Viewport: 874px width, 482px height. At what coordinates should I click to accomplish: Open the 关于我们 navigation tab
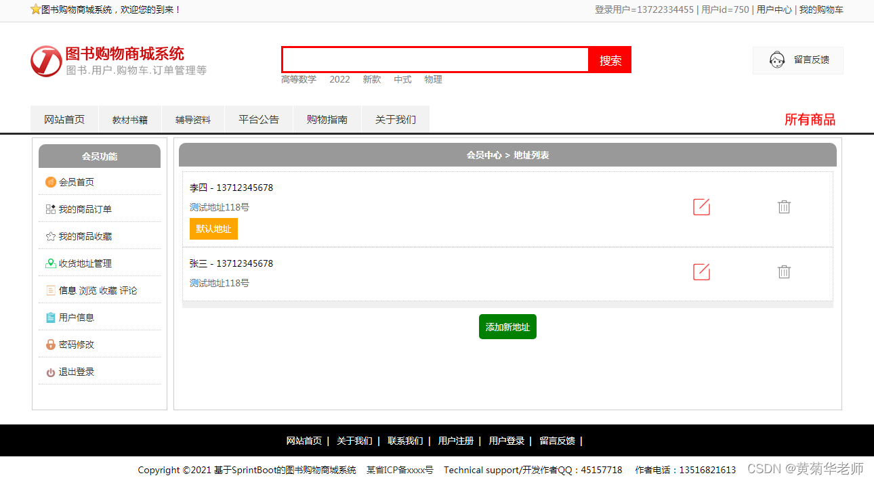coord(396,120)
